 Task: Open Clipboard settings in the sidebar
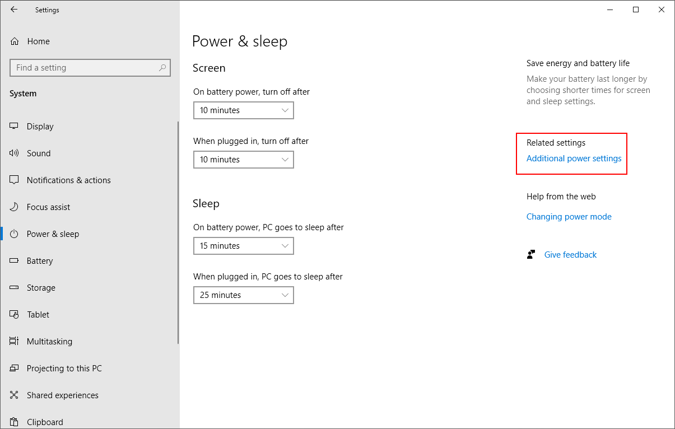(44, 422)
